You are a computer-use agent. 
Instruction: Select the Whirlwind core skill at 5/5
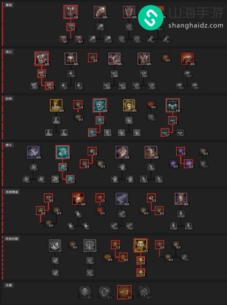click(42, 58)
